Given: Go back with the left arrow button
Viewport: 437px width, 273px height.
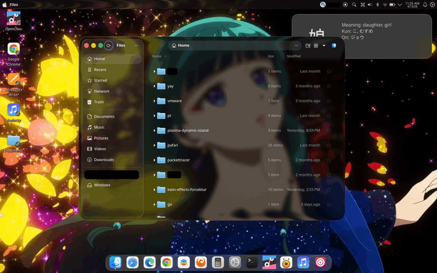Looking at the screenshot, I should (x=150, y=45).
